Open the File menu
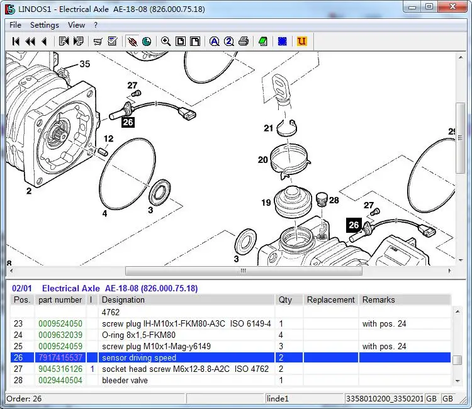 pos(15,25)
